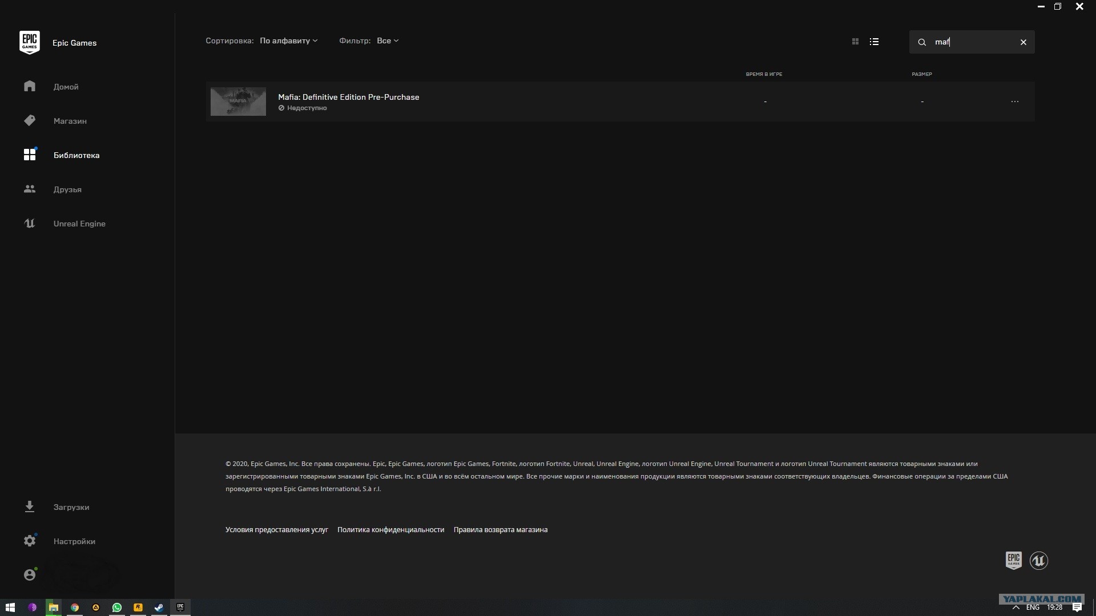The height and width of the screenshot is (616, 1096).
Task: Click the user profile avatar icon
Action: pyautogui.click(x=30, y=575)
